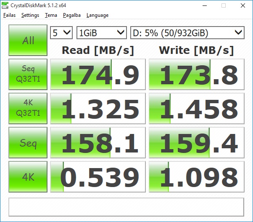Click the Seq read result 158.1
The width and height of the screenshot is (253, 222).
coord(98,143)
